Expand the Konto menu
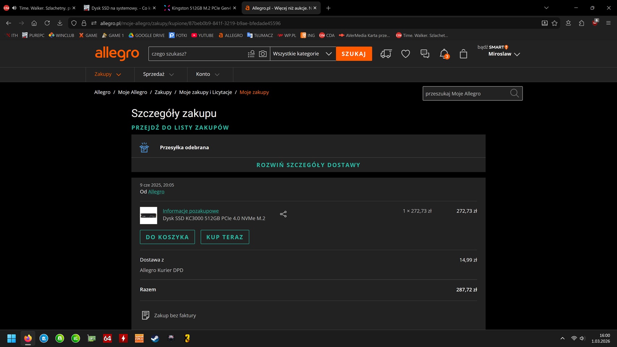The width and height of the screenshot is (617, 347). click(208, 74)
